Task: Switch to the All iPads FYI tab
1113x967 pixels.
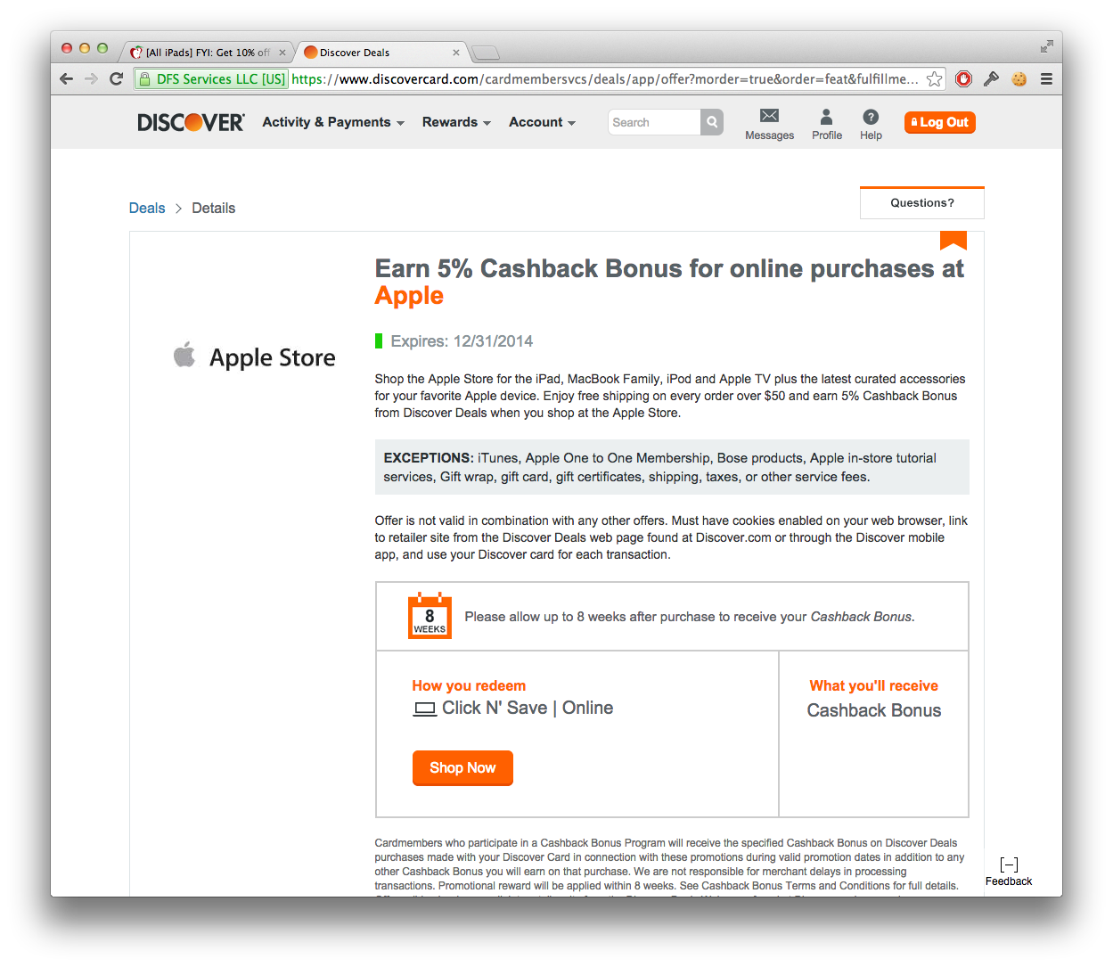Action: (x=207, y=53)
